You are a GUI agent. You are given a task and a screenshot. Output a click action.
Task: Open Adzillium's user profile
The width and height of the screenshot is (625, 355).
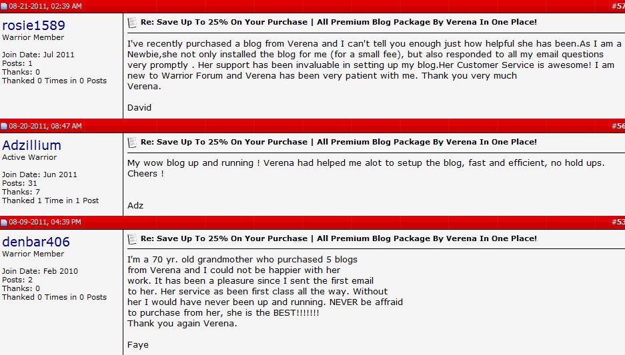pos(31,145)
